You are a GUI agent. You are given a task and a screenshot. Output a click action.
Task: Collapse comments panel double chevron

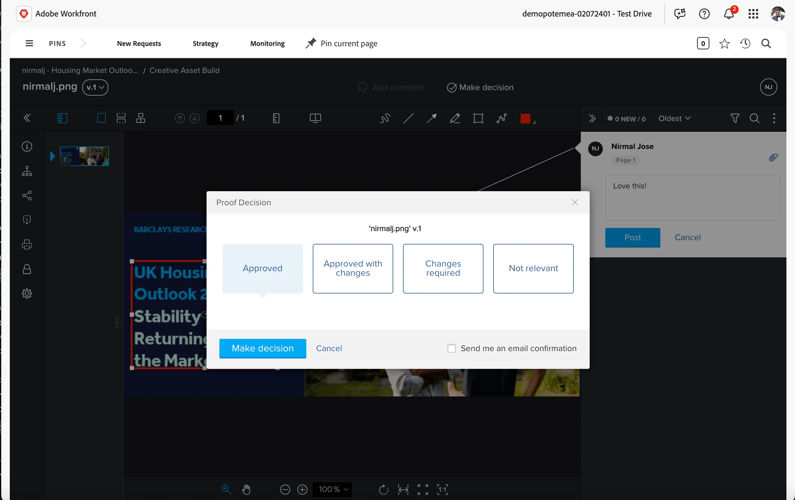tap(592, 118)
